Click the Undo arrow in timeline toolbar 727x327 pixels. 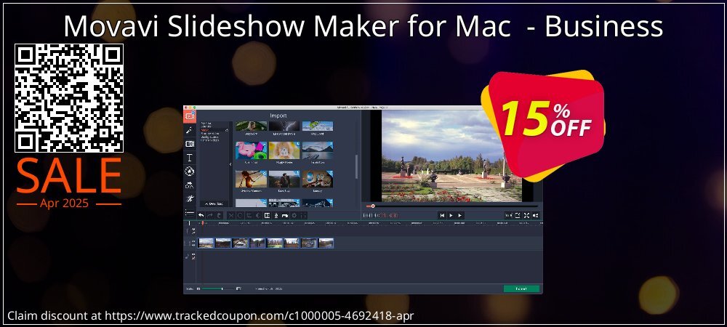pyautogui.click(x=201, y=215)
